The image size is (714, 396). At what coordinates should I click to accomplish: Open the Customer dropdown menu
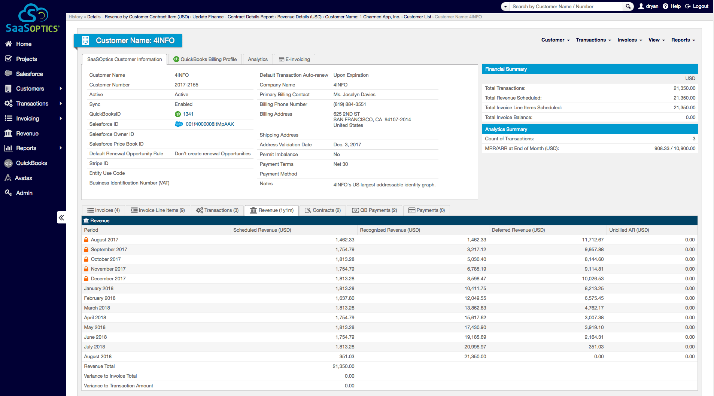(x=555, y=40)
